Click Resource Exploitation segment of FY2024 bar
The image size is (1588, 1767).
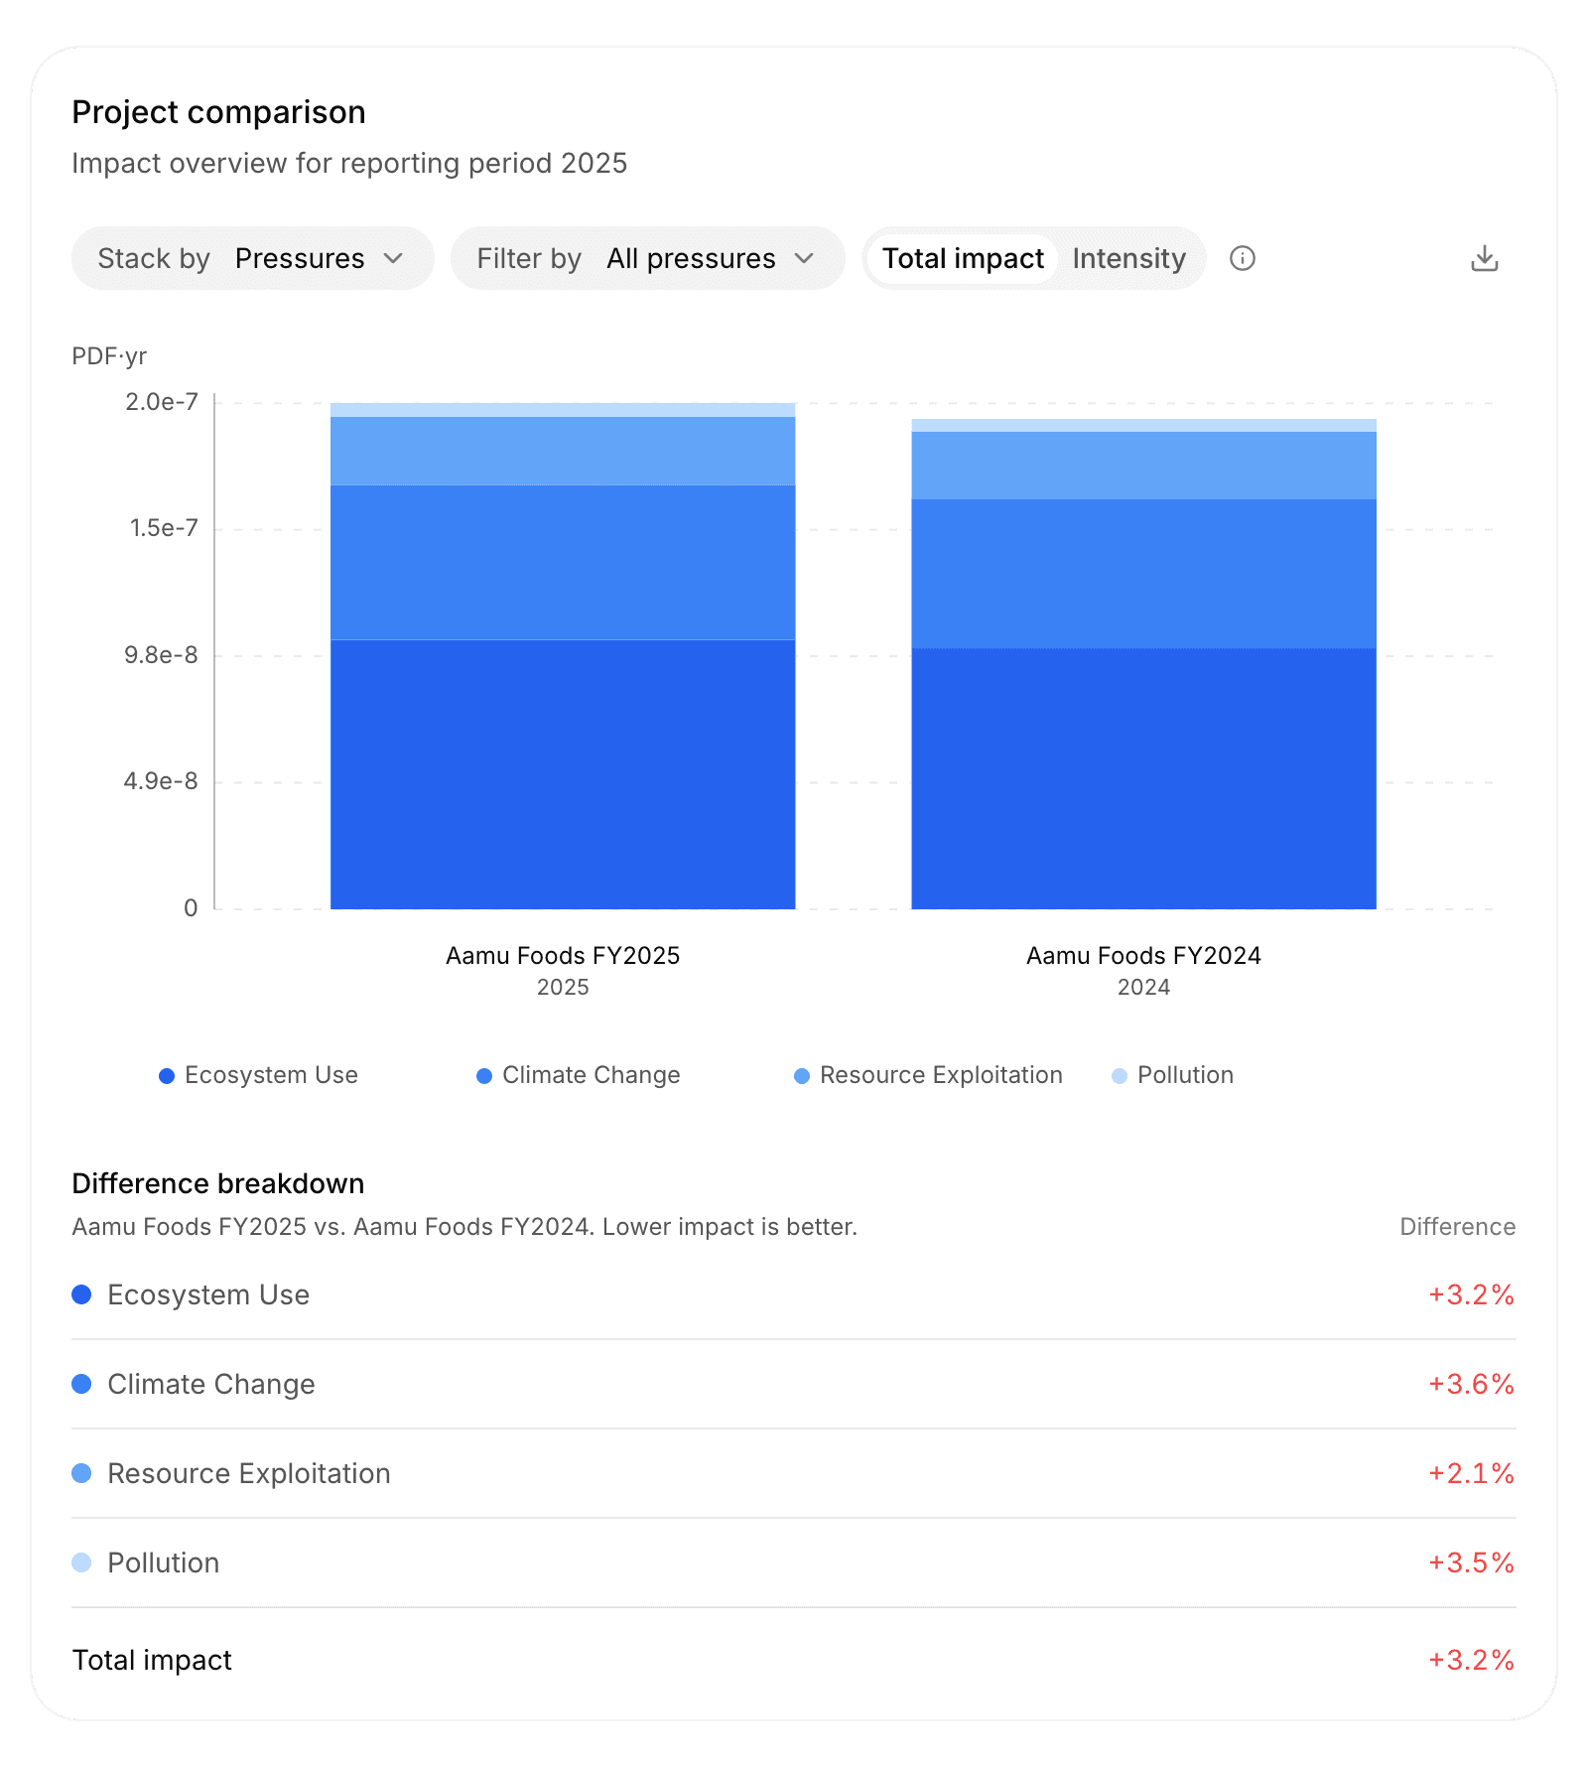[x=1143, y=466]
